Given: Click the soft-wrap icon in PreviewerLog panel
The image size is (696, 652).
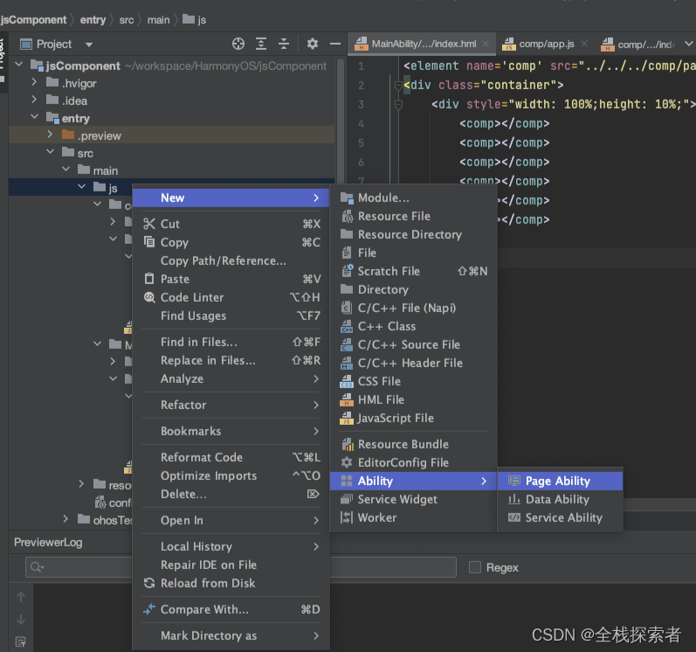Looking at the screenshot, I should tap(21, 642).
